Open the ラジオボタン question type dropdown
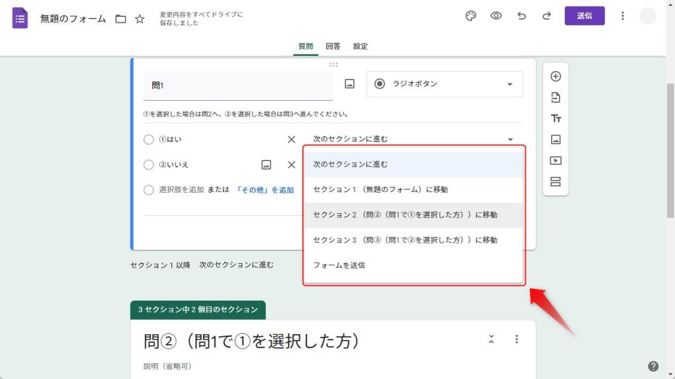 click(445, 84)
